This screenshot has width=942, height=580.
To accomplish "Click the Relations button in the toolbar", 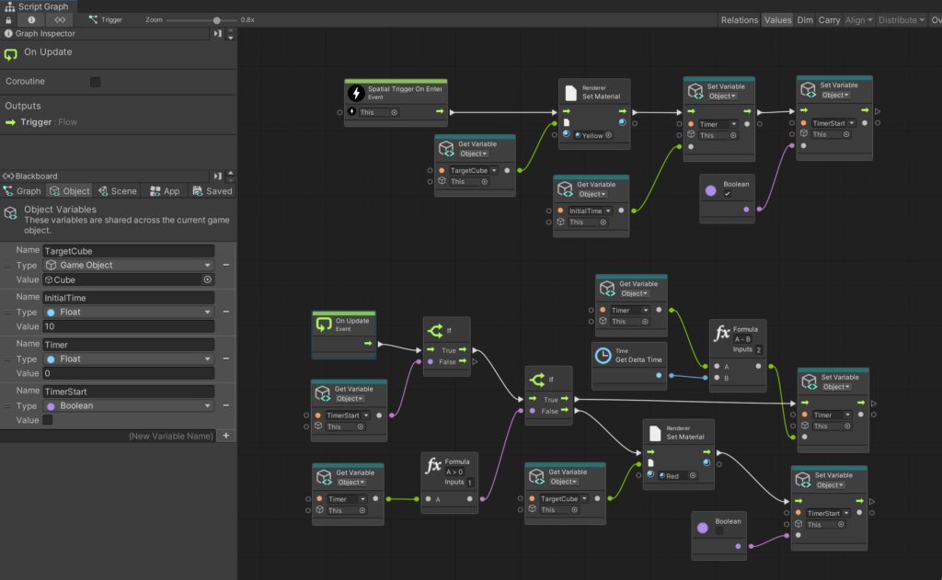I will point(740,18).
